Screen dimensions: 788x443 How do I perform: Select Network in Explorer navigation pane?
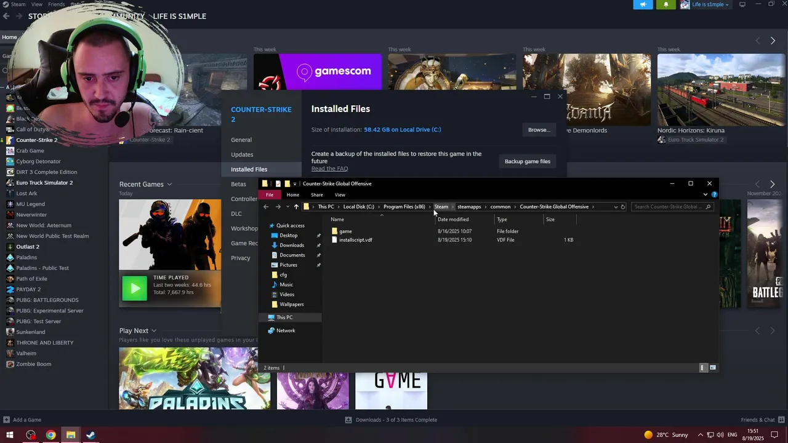[286, 330]
